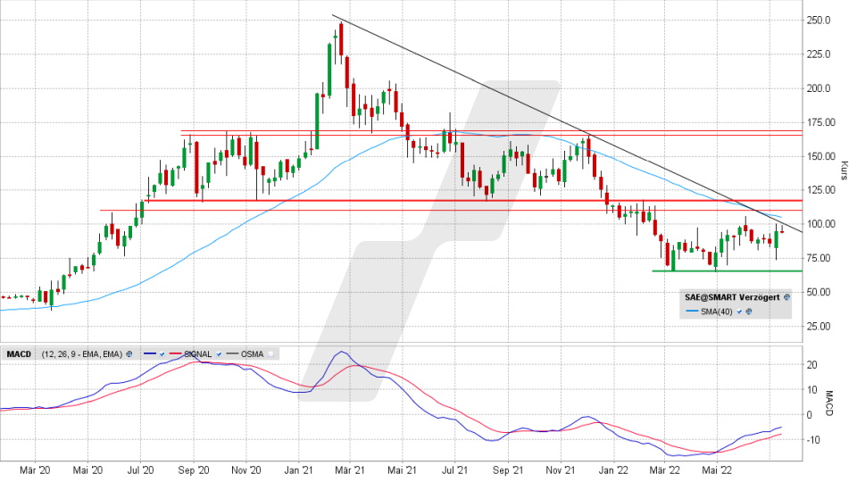Click the SMA(40) legend label
857x482 pixels.
tap(717, 312)
